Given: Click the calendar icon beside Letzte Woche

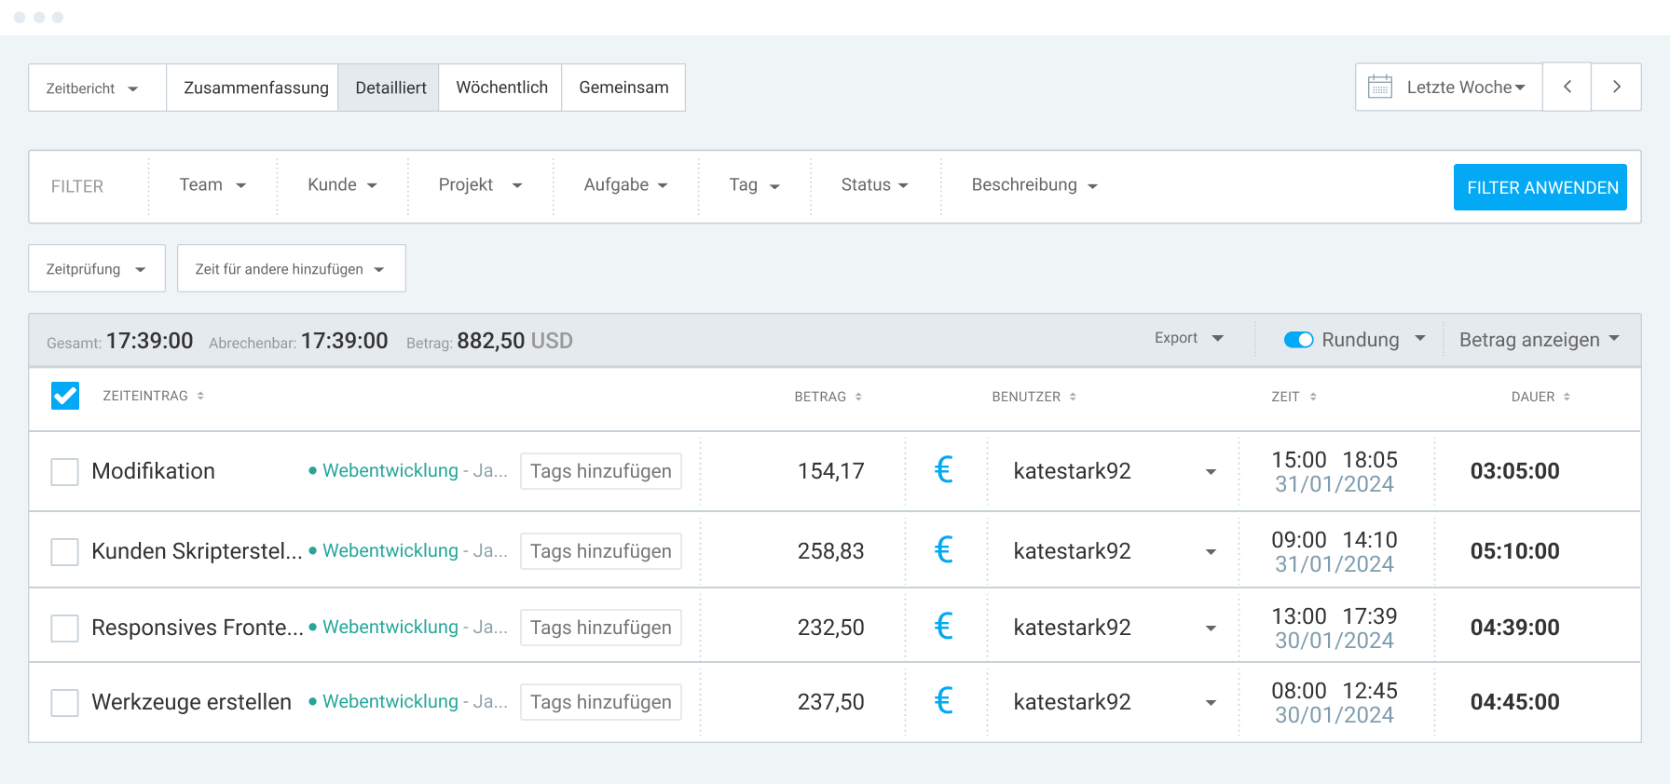Looking at the screenshot, I should coord(1379,87).
